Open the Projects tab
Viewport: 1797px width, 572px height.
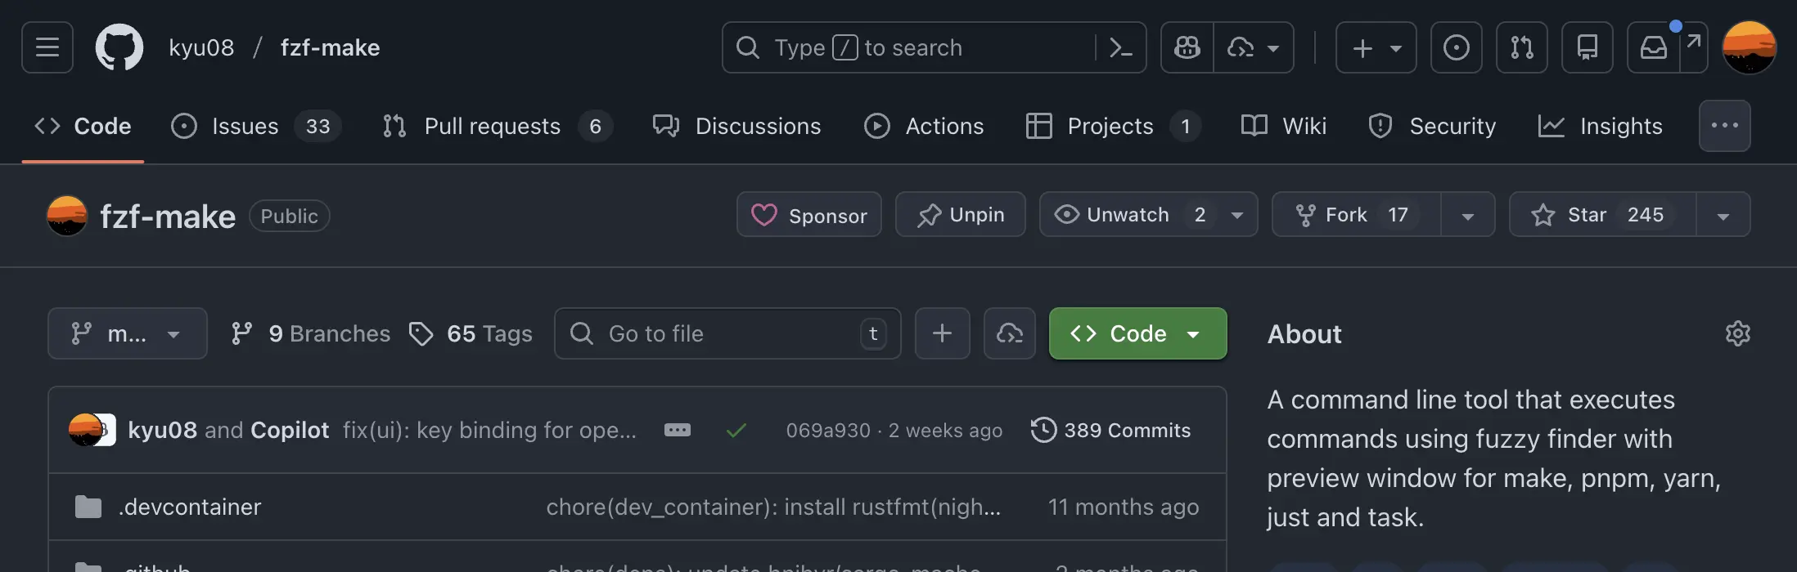point(1114,126)
